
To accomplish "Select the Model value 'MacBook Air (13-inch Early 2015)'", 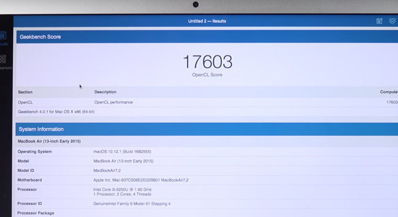I will click(x=124, y=161).
